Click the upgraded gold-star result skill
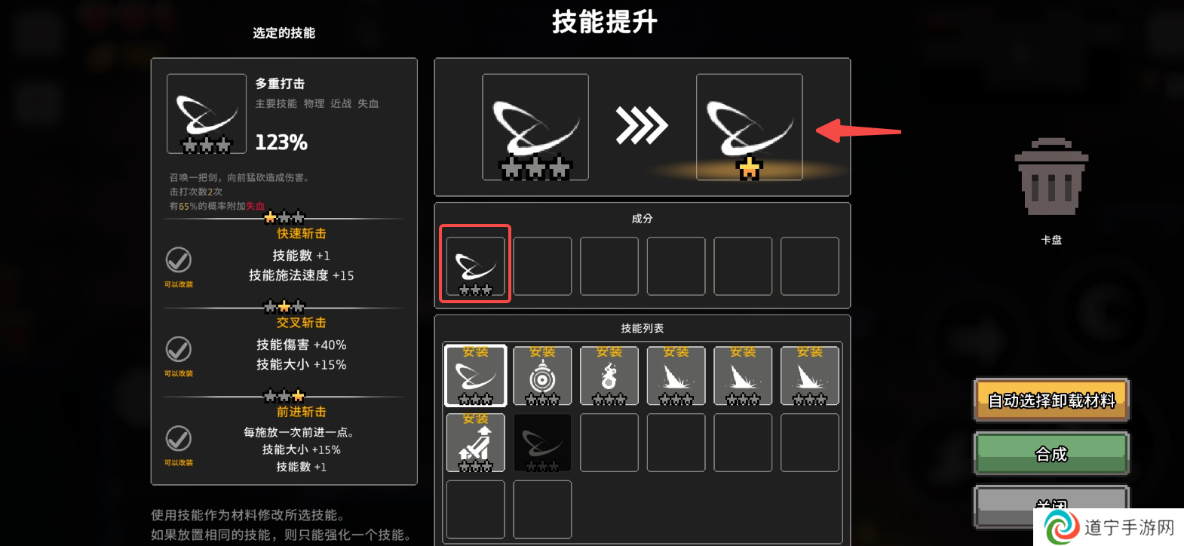The width and height of the screenshot is (1184, 546). point(750,127)
